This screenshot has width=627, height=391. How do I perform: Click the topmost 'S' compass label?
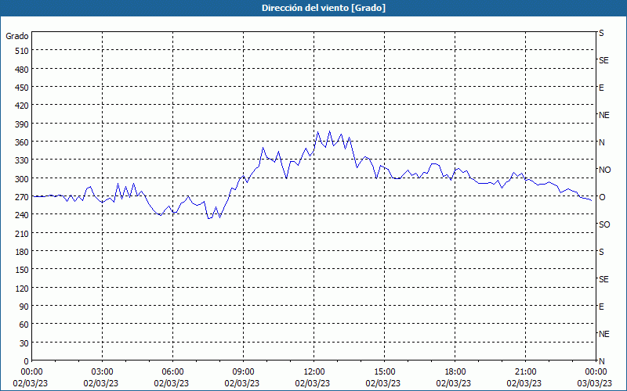(x=601, y=33)
